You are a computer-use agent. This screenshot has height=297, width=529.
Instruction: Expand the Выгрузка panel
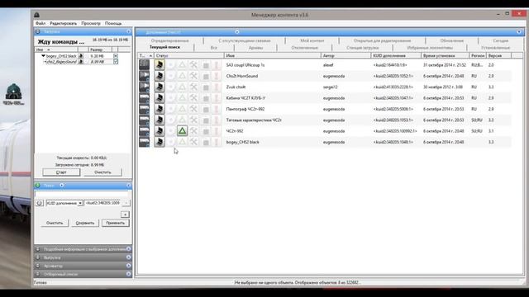[129, 257]
